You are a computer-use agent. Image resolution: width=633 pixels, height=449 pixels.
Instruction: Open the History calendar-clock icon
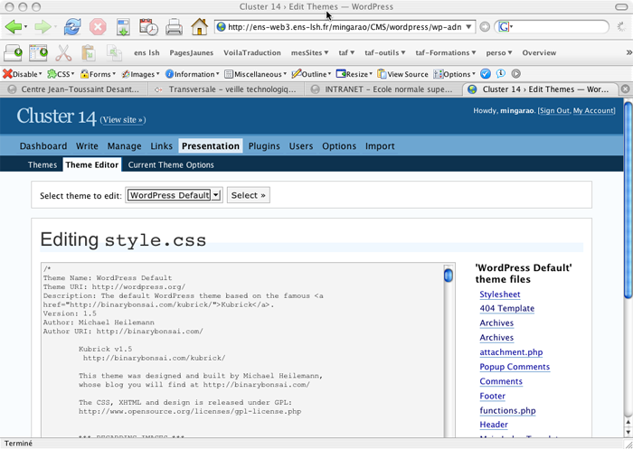pyautogui.click(x=148, y=27)
